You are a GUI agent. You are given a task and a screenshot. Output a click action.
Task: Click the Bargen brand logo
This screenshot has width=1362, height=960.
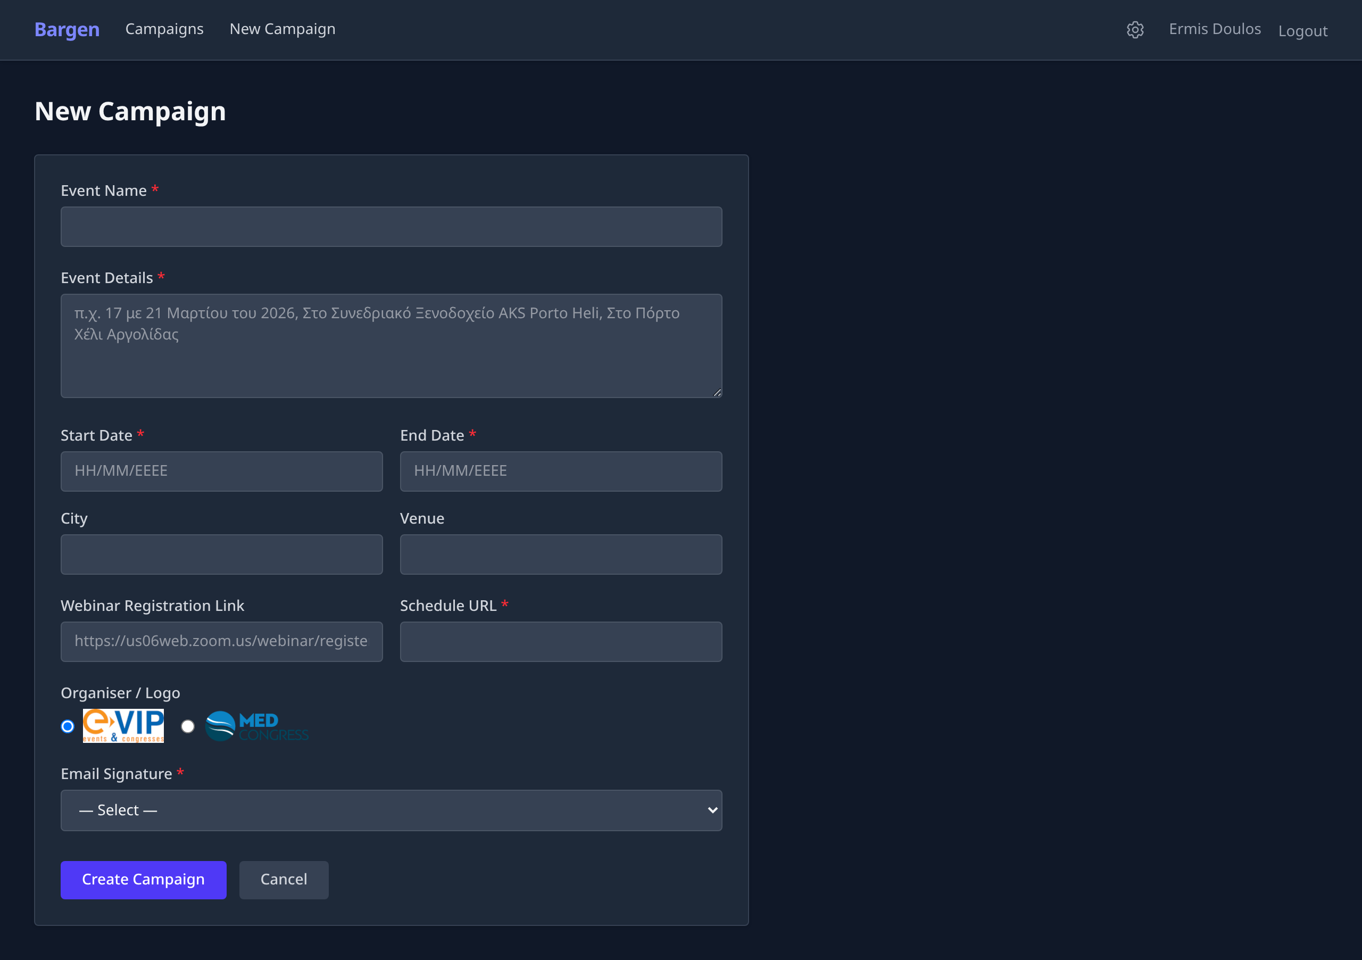coord(67,29)
